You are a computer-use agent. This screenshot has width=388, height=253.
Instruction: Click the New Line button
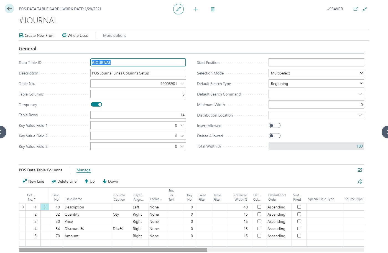(x=33, y=181)
